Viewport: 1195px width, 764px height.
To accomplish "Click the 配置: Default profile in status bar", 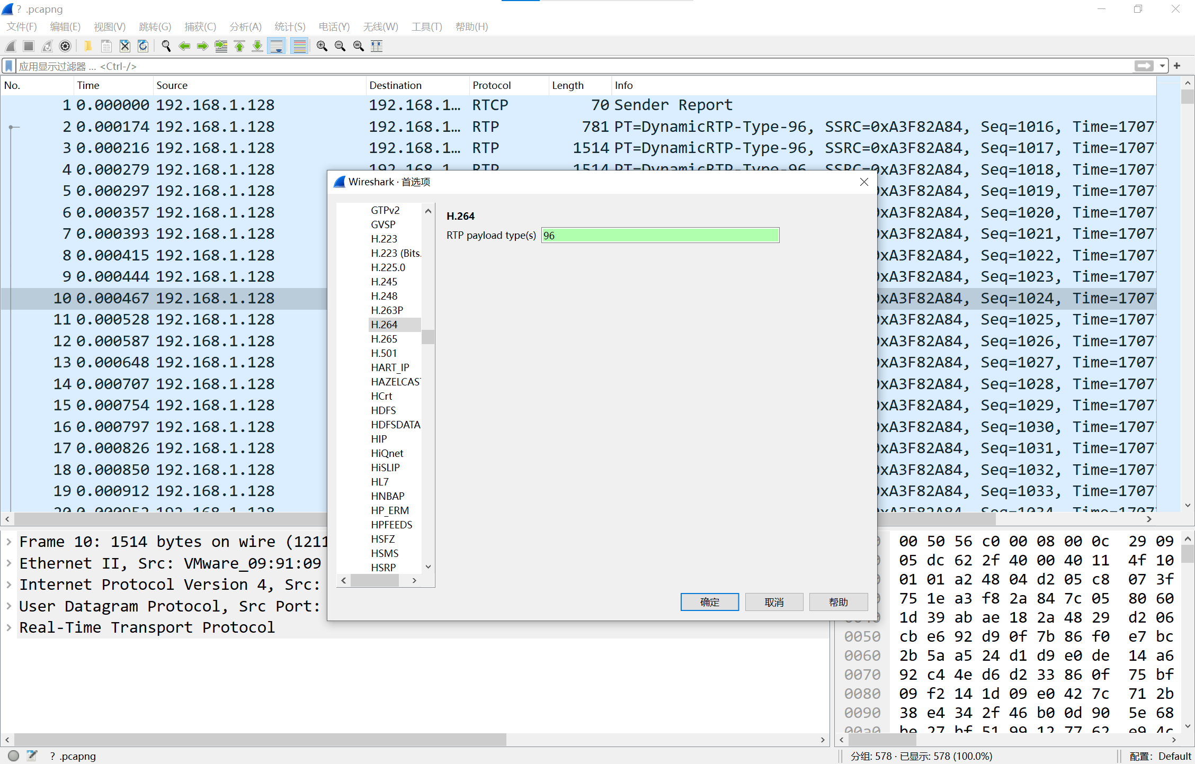I will point(1160,756).
